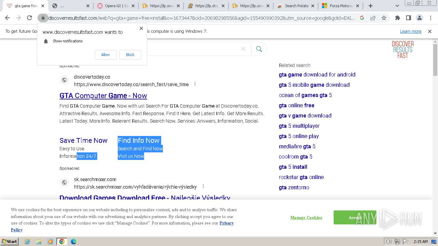Image resolution: width=438 pixels, height=246 pixels.
Task: Click the lock site info icon
Action: [x=43, y=18]
